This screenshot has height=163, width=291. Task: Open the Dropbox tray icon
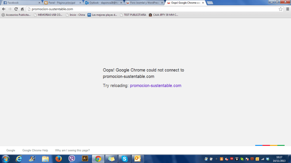pyautogui.click(x=268, y=159)
